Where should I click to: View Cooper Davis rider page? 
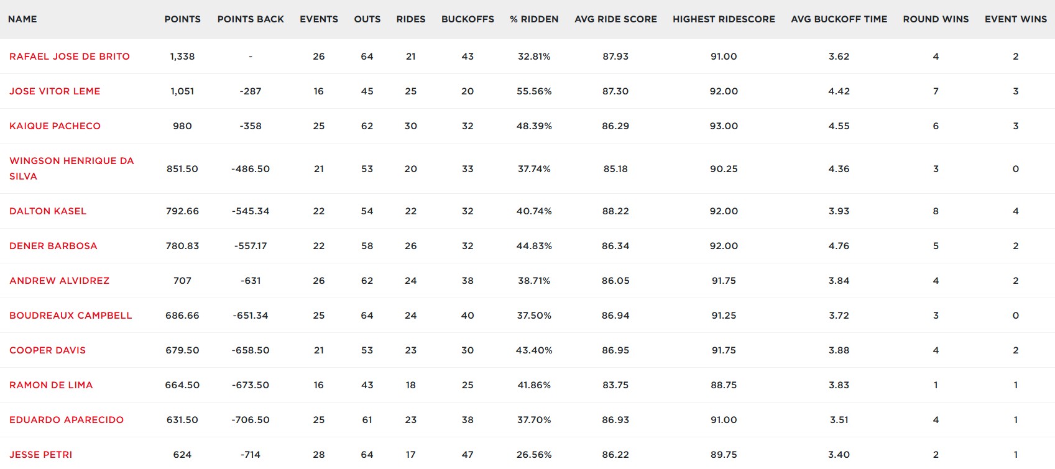pos(47,350)
